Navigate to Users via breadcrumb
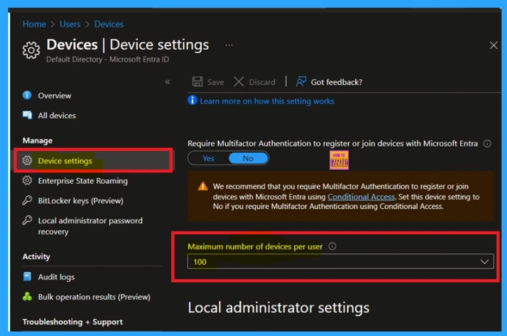 click(x=70, y=24)
